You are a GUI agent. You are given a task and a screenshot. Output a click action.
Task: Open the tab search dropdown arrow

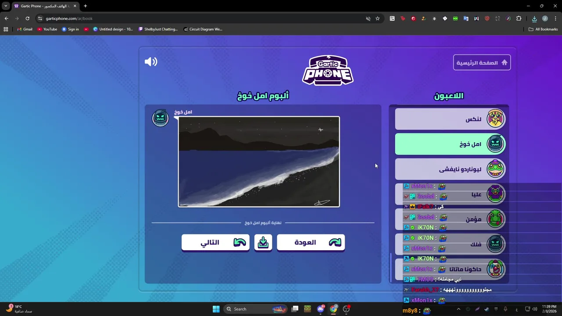(x=6, y=6)
